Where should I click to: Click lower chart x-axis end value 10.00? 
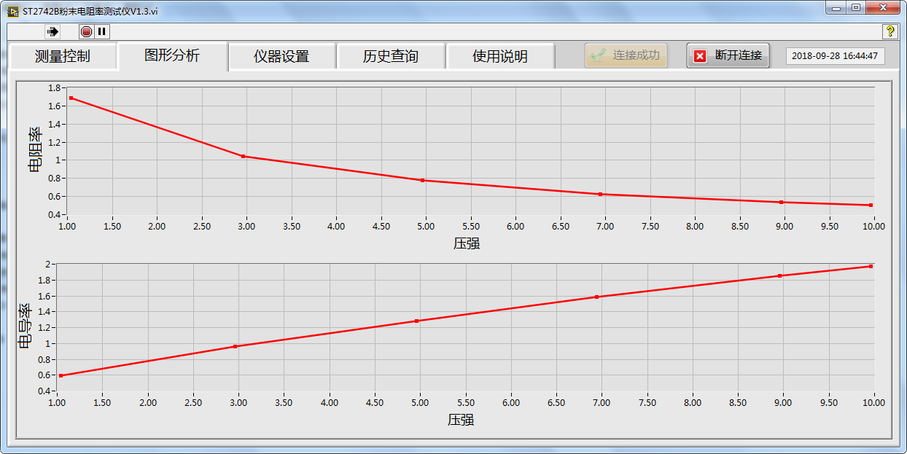[873, 402]
